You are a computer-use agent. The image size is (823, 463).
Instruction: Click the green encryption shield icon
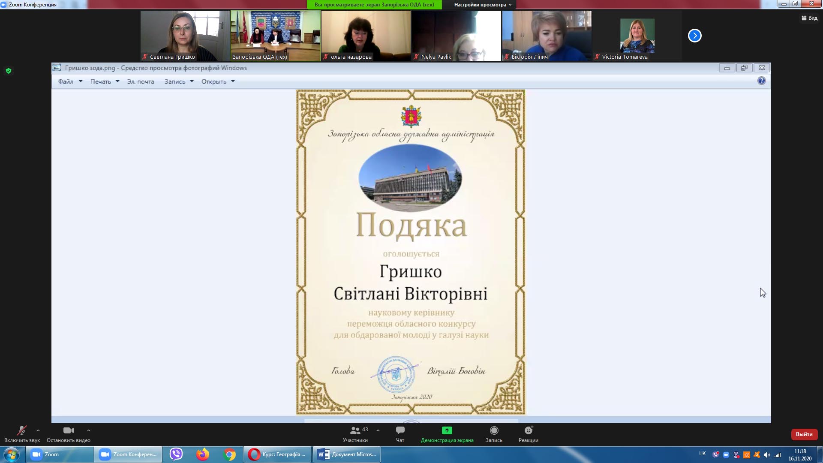click(9, 71)
